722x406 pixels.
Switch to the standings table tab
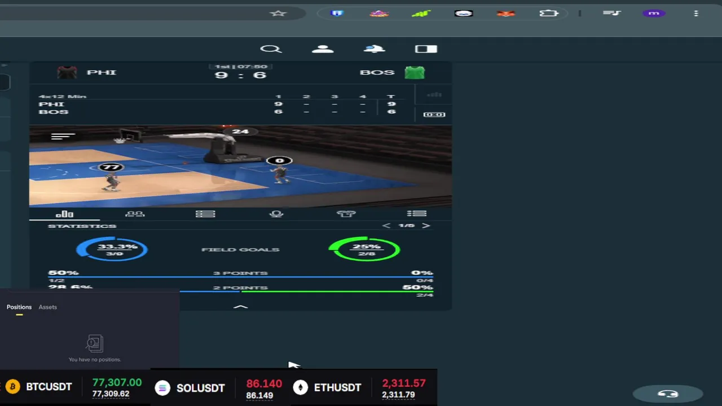(x=205, y=214)
